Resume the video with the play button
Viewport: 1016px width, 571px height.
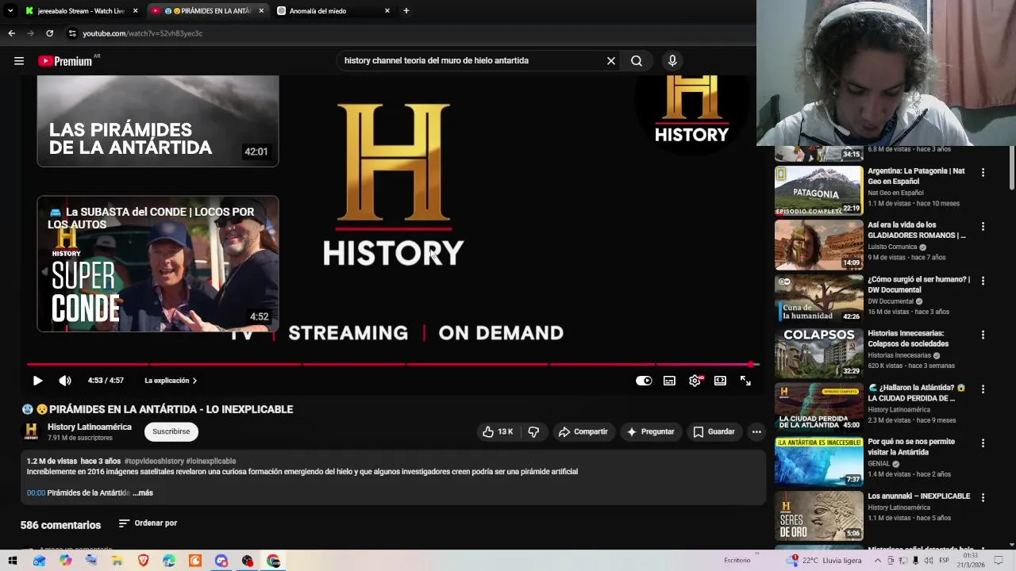pyautogui.click(x=37, y=381)
